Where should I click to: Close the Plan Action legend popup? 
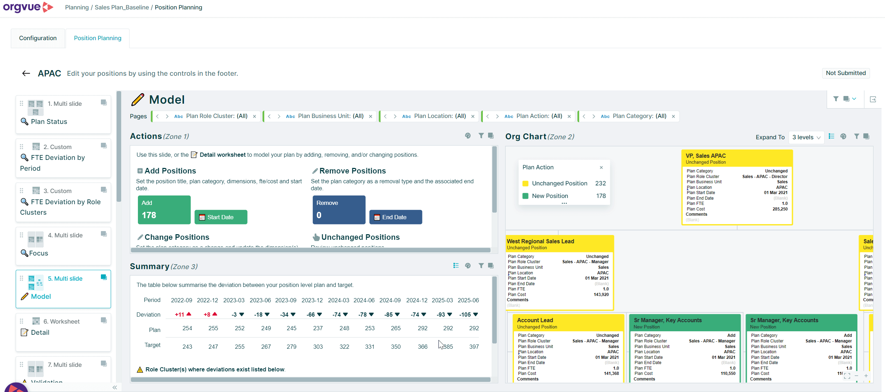coord(602,168)
